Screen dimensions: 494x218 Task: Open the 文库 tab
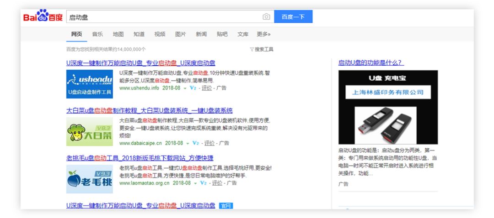(x=243, y=34)
